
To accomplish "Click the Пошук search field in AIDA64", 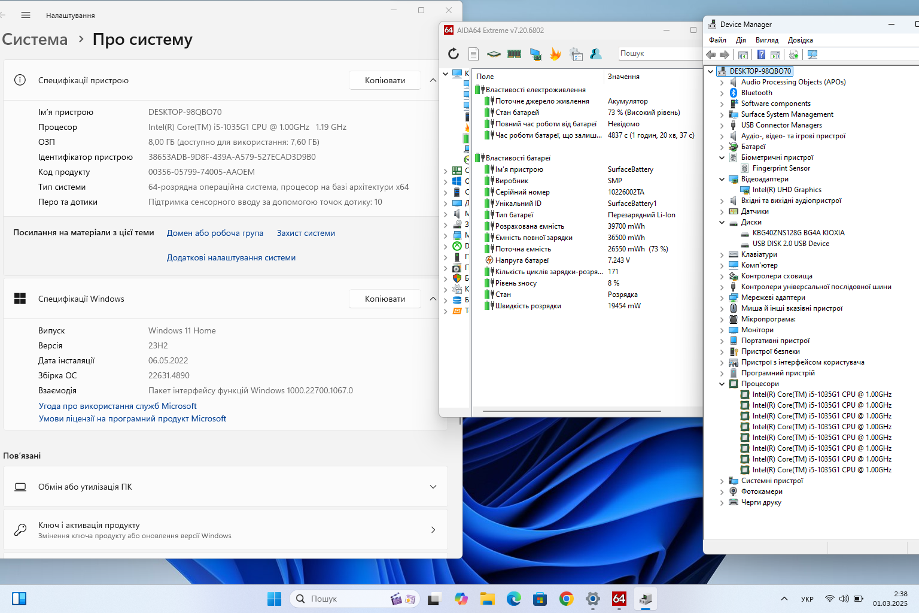I will (660, 53).
